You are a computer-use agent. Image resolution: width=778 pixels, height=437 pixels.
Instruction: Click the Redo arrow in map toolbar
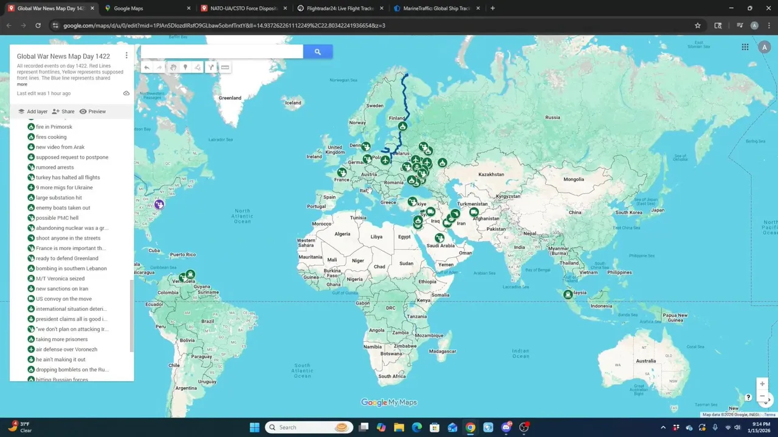pos(159,67)
